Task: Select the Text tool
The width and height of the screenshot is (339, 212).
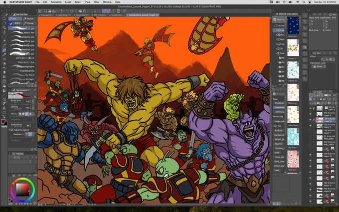Action: [x=4, y=108]
